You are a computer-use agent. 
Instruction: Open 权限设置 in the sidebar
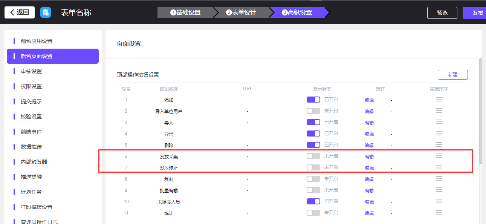[x=53, y=86]
